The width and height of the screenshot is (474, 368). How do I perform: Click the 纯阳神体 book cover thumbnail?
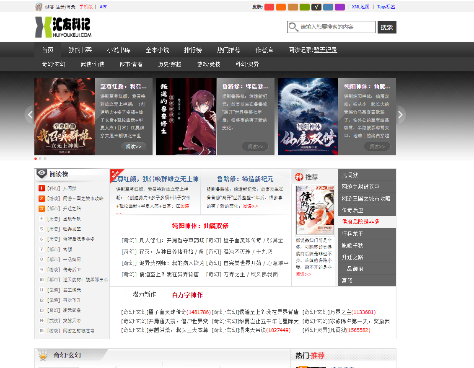tap(308, 116)
